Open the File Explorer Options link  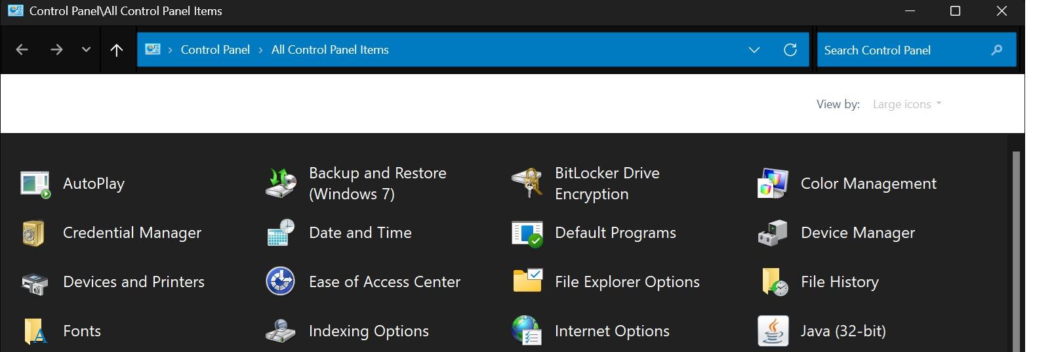(x=627, y=282)
